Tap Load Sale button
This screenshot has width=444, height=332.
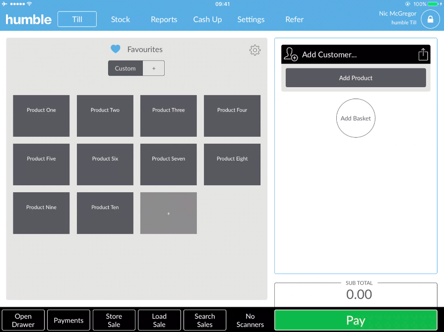[x=159, y=320]
